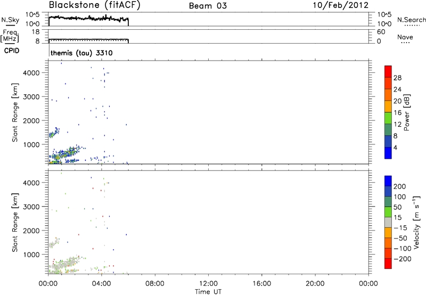Viewport: 426px width, 295px height.
Task: Click the light green segment of the Power color bar
Action: pos(388,118)
